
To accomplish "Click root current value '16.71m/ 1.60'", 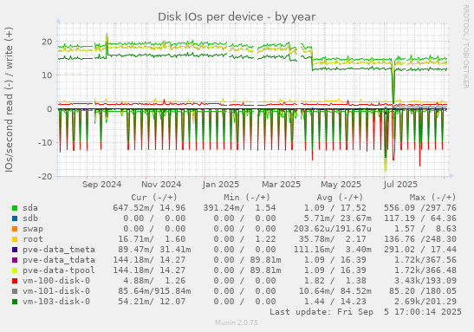I will [152, 239].
